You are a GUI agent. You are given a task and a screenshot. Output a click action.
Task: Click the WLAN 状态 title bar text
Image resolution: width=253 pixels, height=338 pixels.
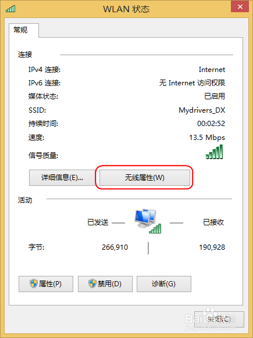[126, 9]
